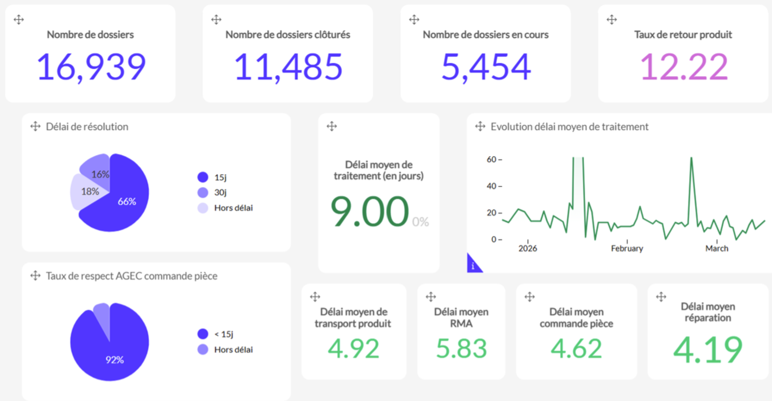Click the 15j legend color dot
This screenshot has width=772, height=401.
(203, 177)
